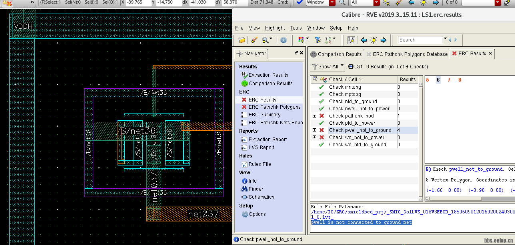515x245 pixels.
Task: Click the tag icon in Check/Cell header
Action: click(x=323, y=79)
